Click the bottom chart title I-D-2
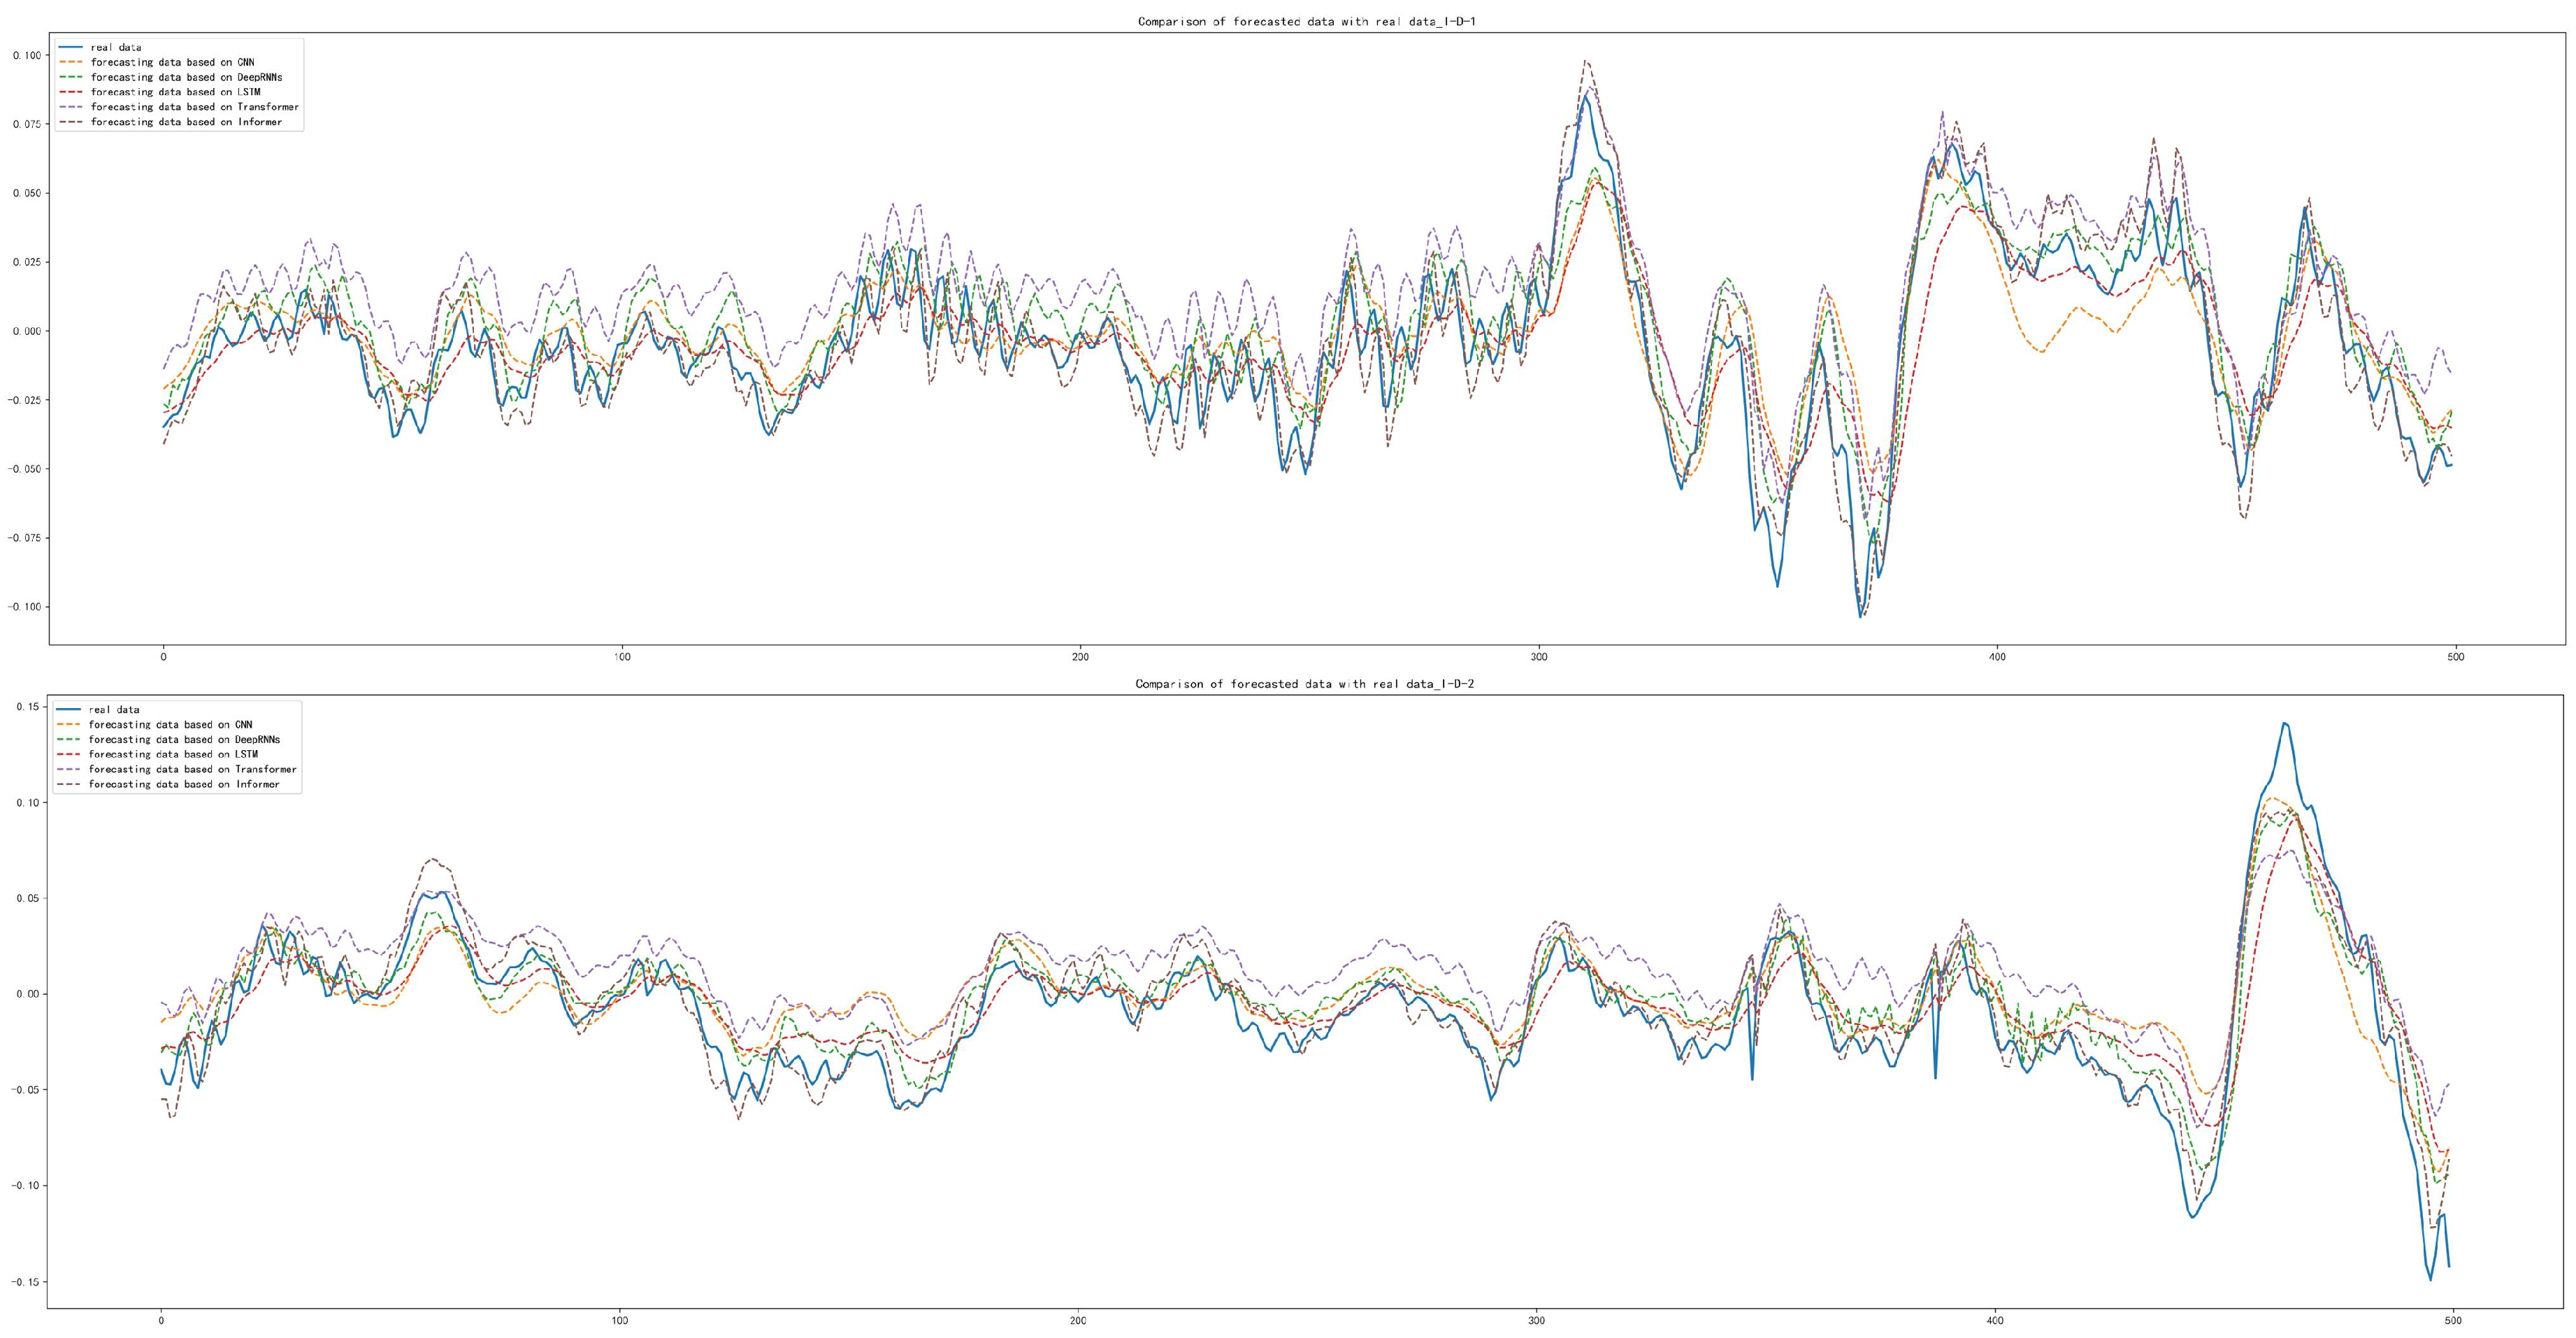The width and height of the screenshot is (2576, 1338). (x=1304, y=684)
